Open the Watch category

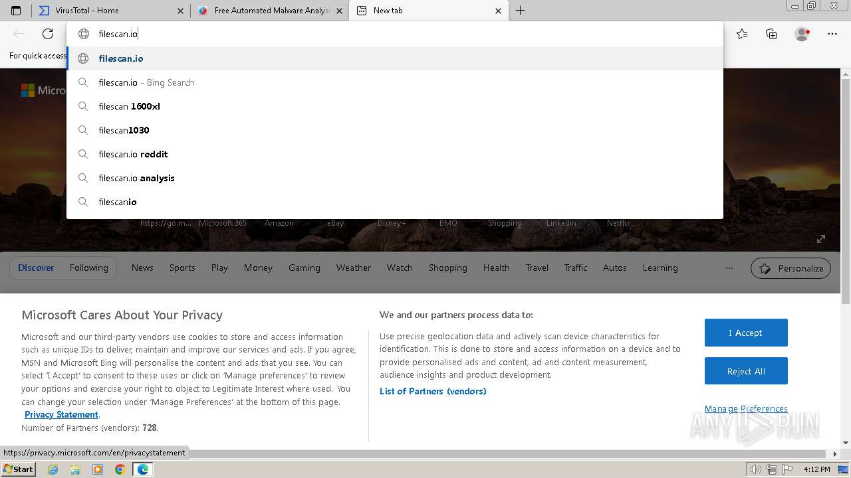click(400, 268)
